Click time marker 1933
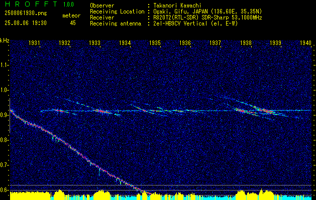Viewport: 316px width, 200px height. click(94, 42)
